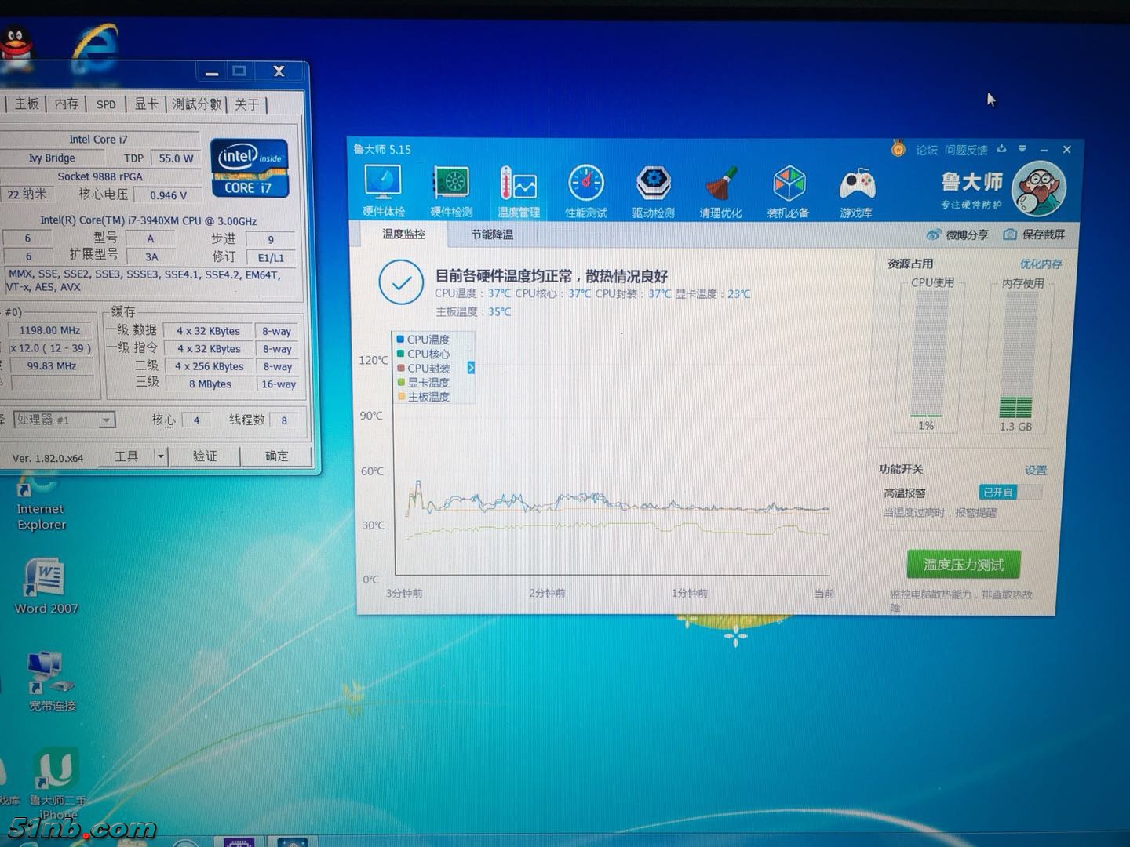Toggle CPU封装 series in the chart legend
The image size is (1130, 847).
423,368
